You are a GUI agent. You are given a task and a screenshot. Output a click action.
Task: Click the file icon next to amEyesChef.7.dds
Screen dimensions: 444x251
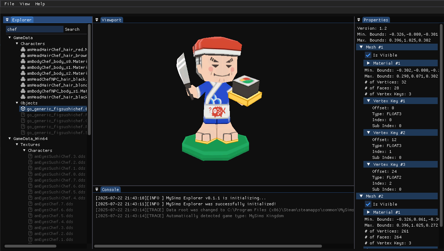click(x=30, y=204)
